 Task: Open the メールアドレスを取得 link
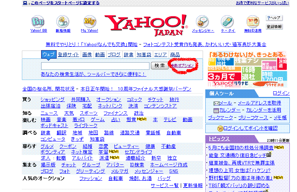[x=260, y=103]
